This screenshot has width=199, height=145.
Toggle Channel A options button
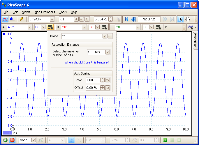coord(50,27)
